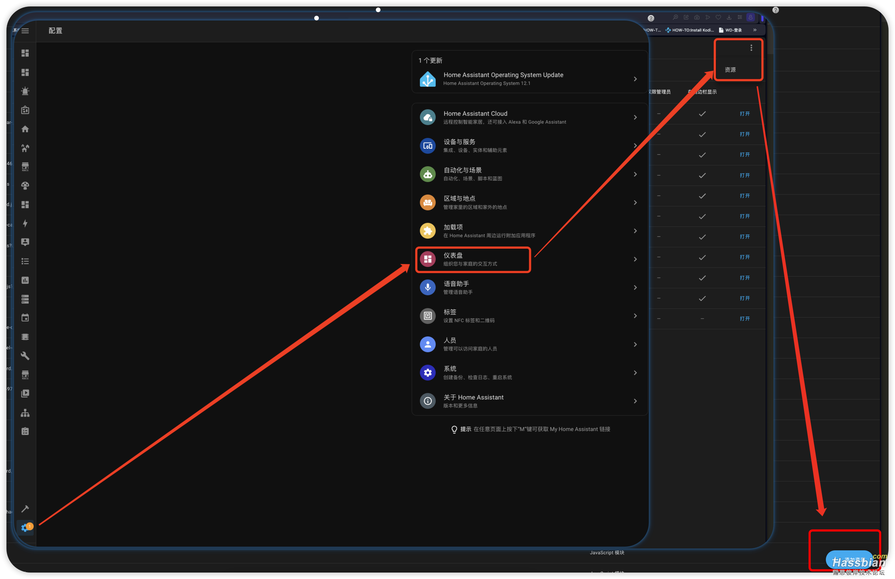
Task: Click the browser profile avatar icon
Action: pyautogui.click(x=751, y=17)
